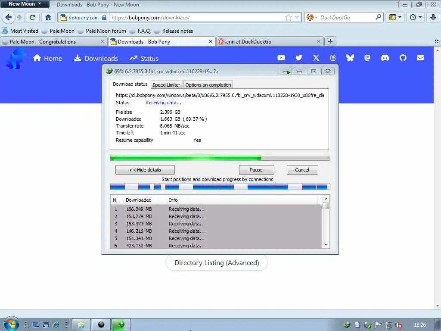This screenshot has height=331, width=441.
Task: Open the DuckDuckGo search engine dropdown
Action: point(312,17)
